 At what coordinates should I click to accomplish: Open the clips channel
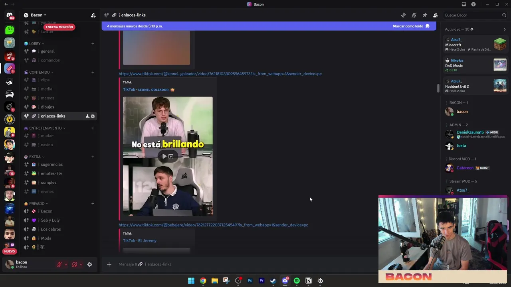59,80
